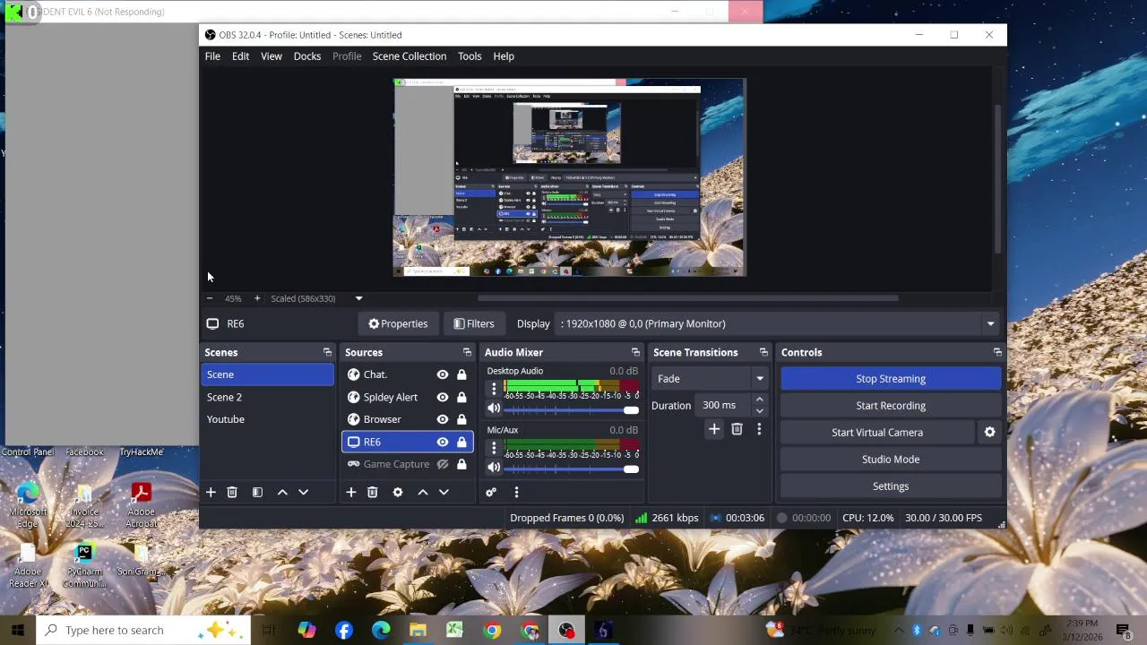Unlock the Spidey Alert source
The height and width of the screenshot is (645, 1147).
(461, 397)
